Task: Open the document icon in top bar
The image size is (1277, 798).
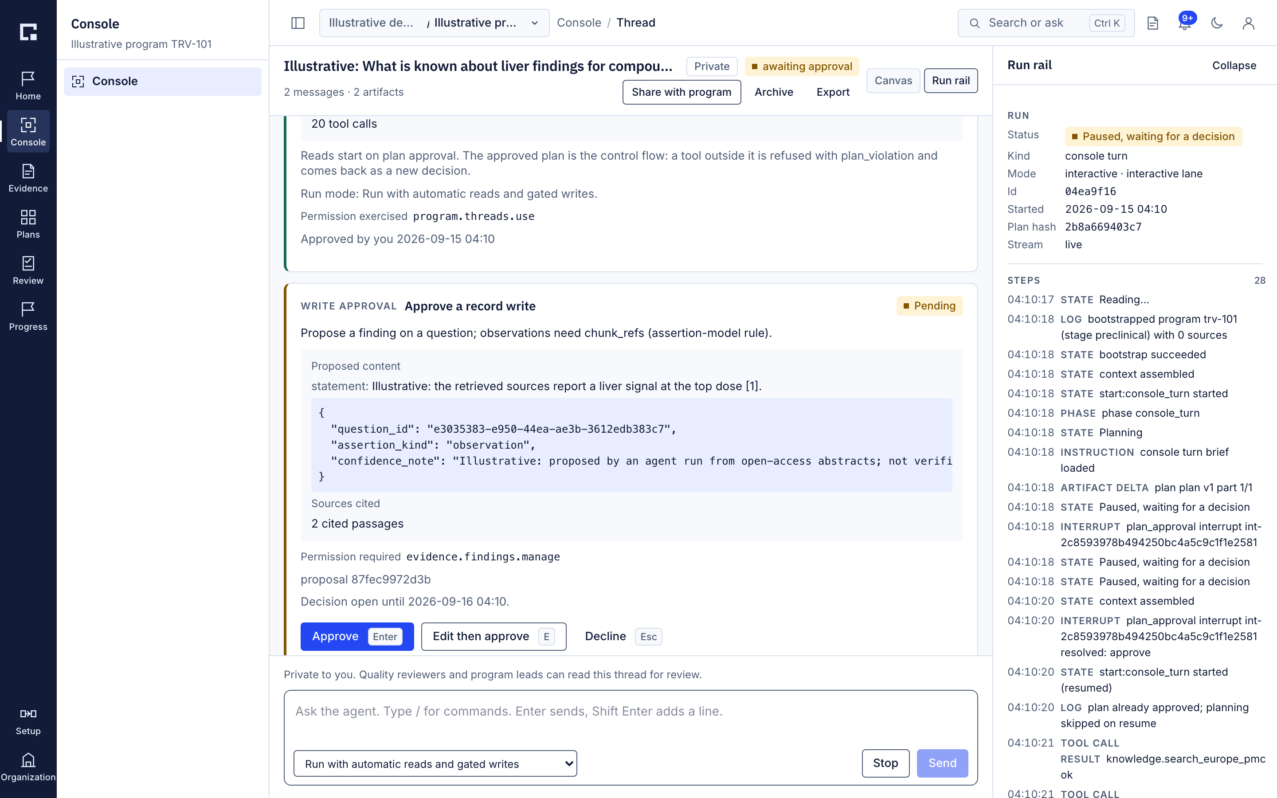Action: click(x=1152, y=23)
